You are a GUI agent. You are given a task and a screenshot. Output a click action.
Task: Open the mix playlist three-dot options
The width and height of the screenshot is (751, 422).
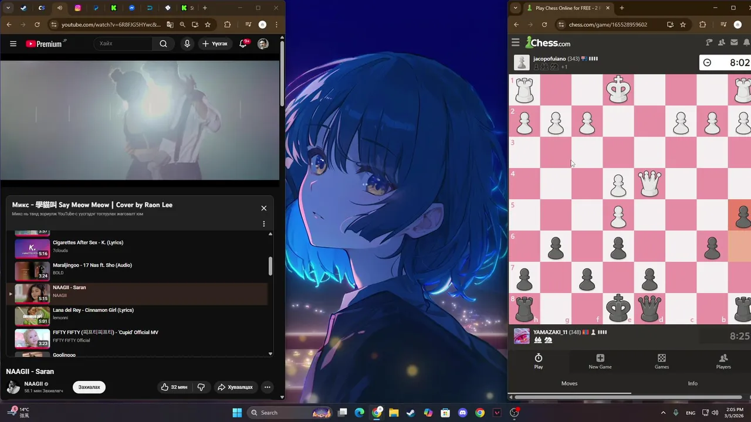(263, 224)
